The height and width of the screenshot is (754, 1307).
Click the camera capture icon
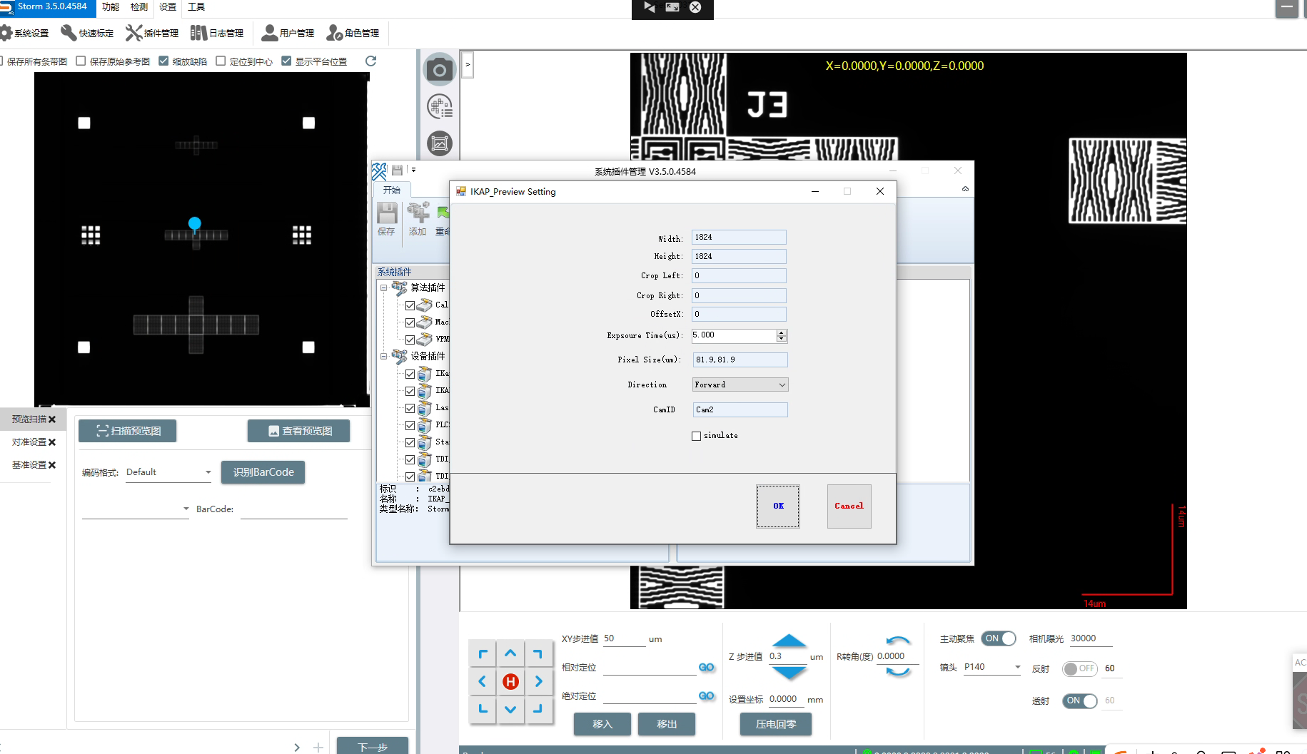tap(439, 70)
